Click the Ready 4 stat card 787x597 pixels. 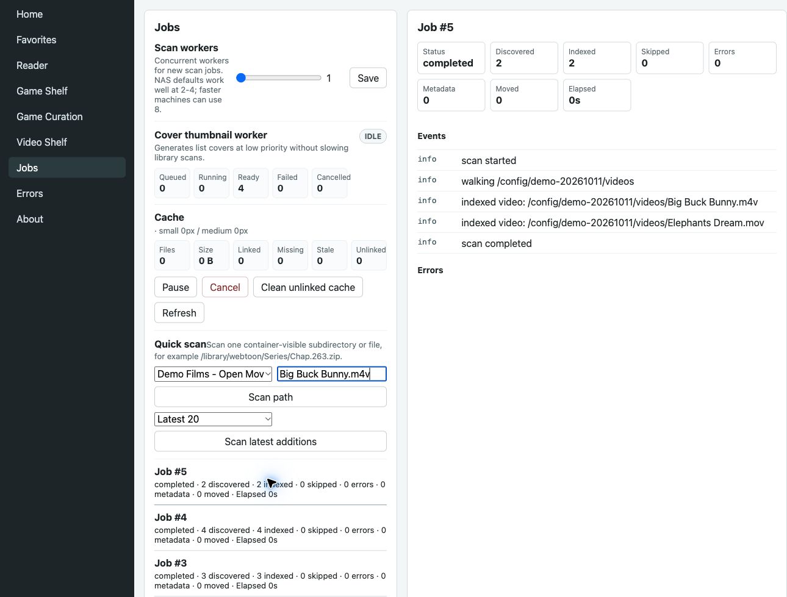coord(251,183)
